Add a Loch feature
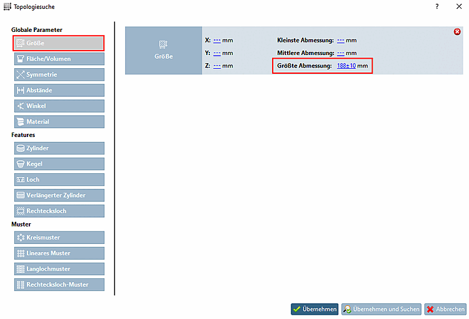This screenshot has height=319, width=469. tap(59, 180)
